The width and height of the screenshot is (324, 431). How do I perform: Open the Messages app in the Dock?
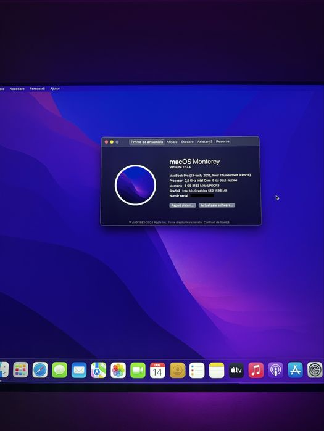(x=59, y=370)
